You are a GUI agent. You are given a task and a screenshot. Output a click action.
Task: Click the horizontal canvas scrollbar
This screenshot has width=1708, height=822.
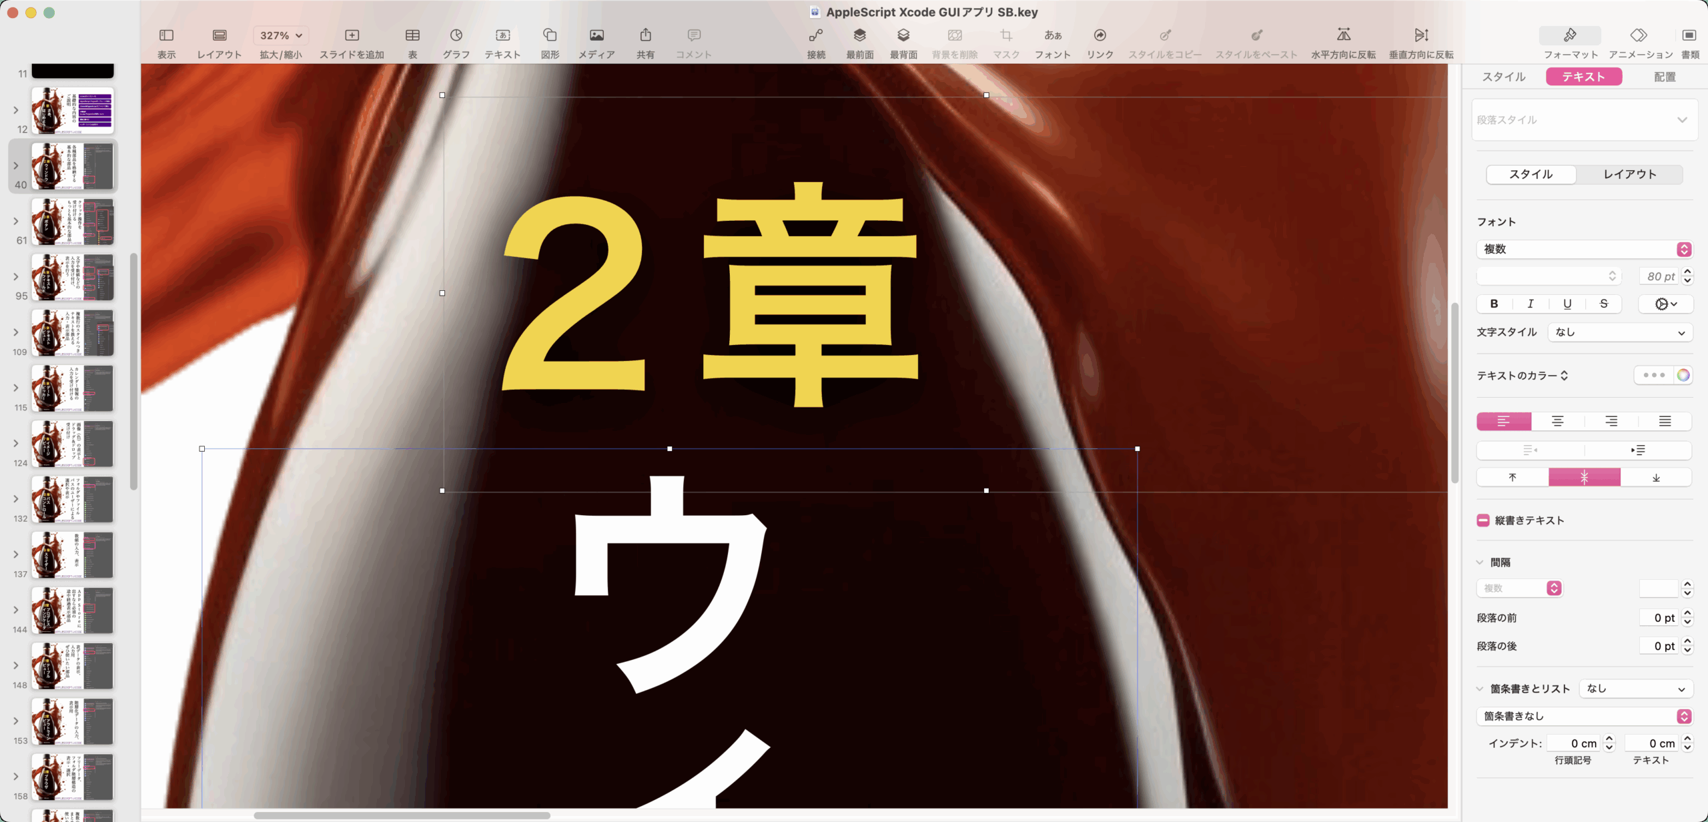tap(402, 815)
